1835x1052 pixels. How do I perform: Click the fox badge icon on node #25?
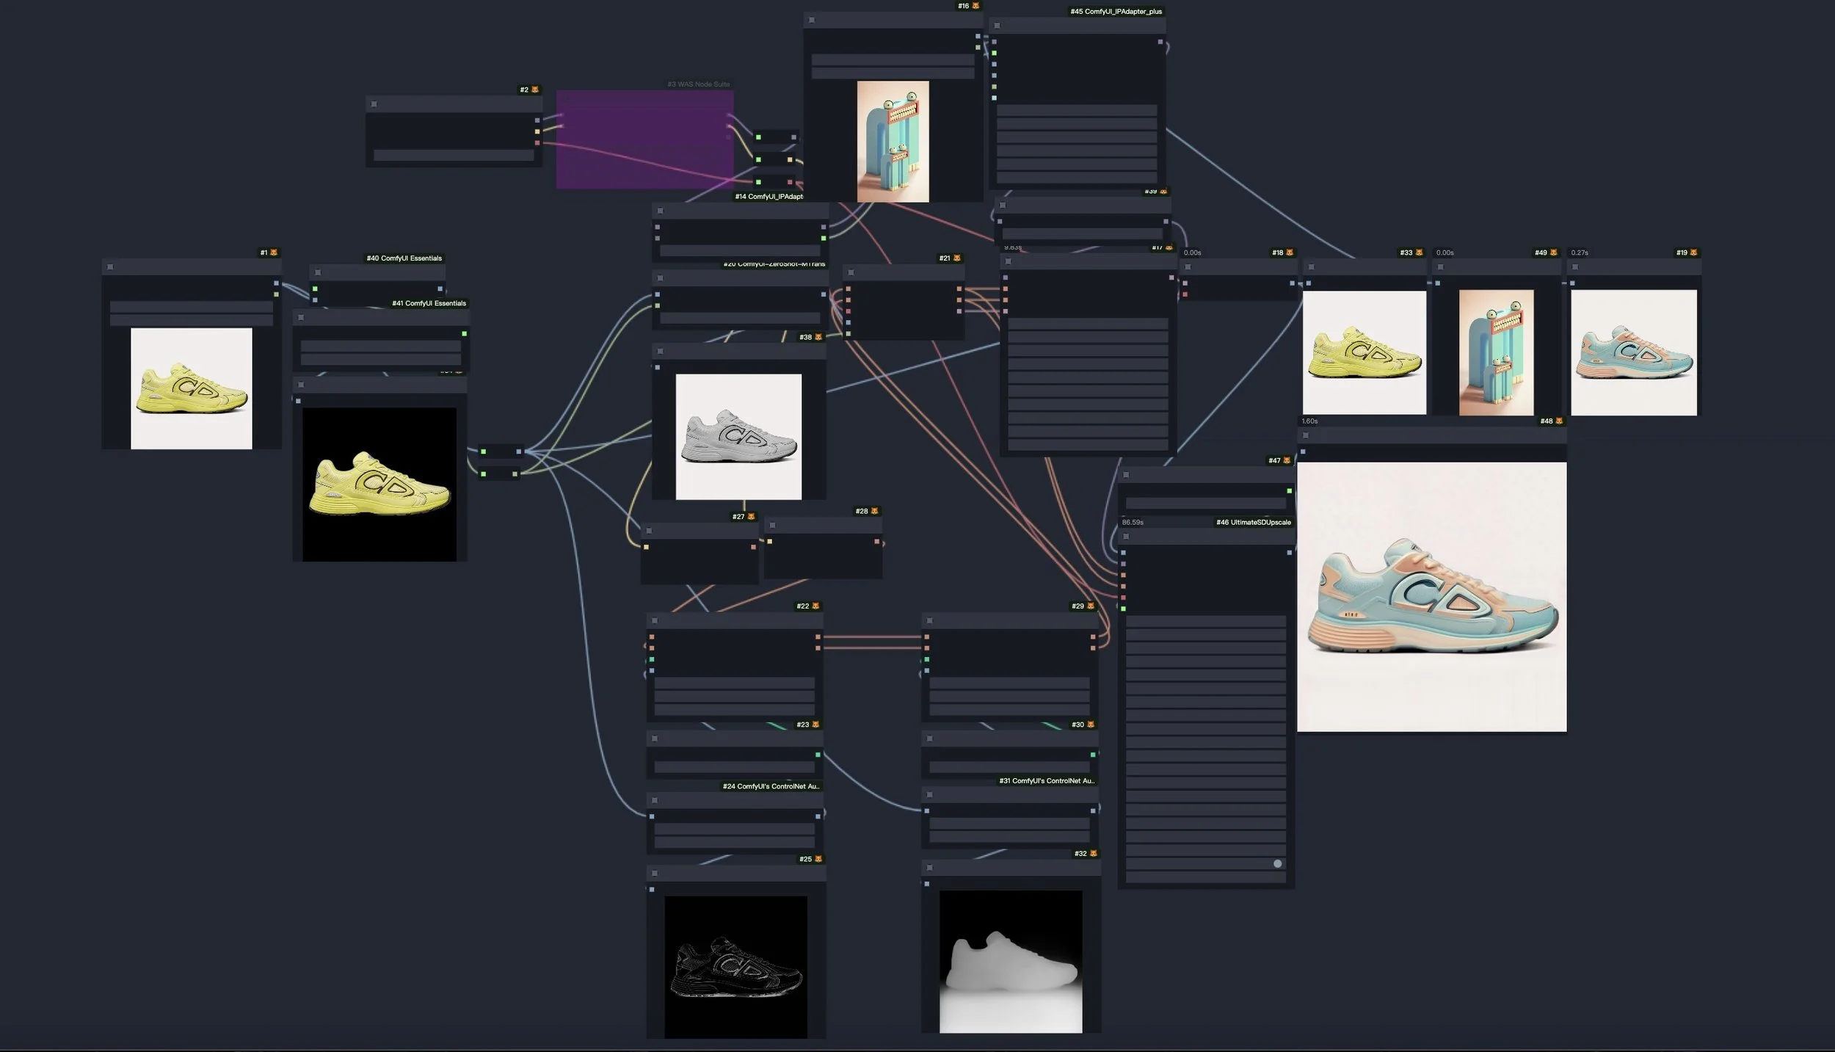pos(818,859)
